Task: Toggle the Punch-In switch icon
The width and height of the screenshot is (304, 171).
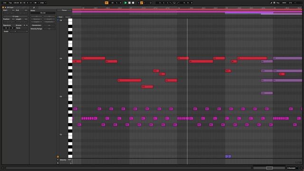Action: coord(171,3)
